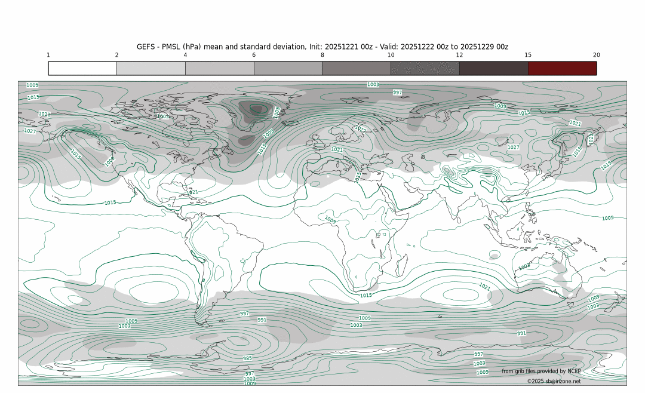The width and height of the screenshot is (645, 393).
Task: Click the 1027 contour label over central Asia
Action: coord(513,147)
